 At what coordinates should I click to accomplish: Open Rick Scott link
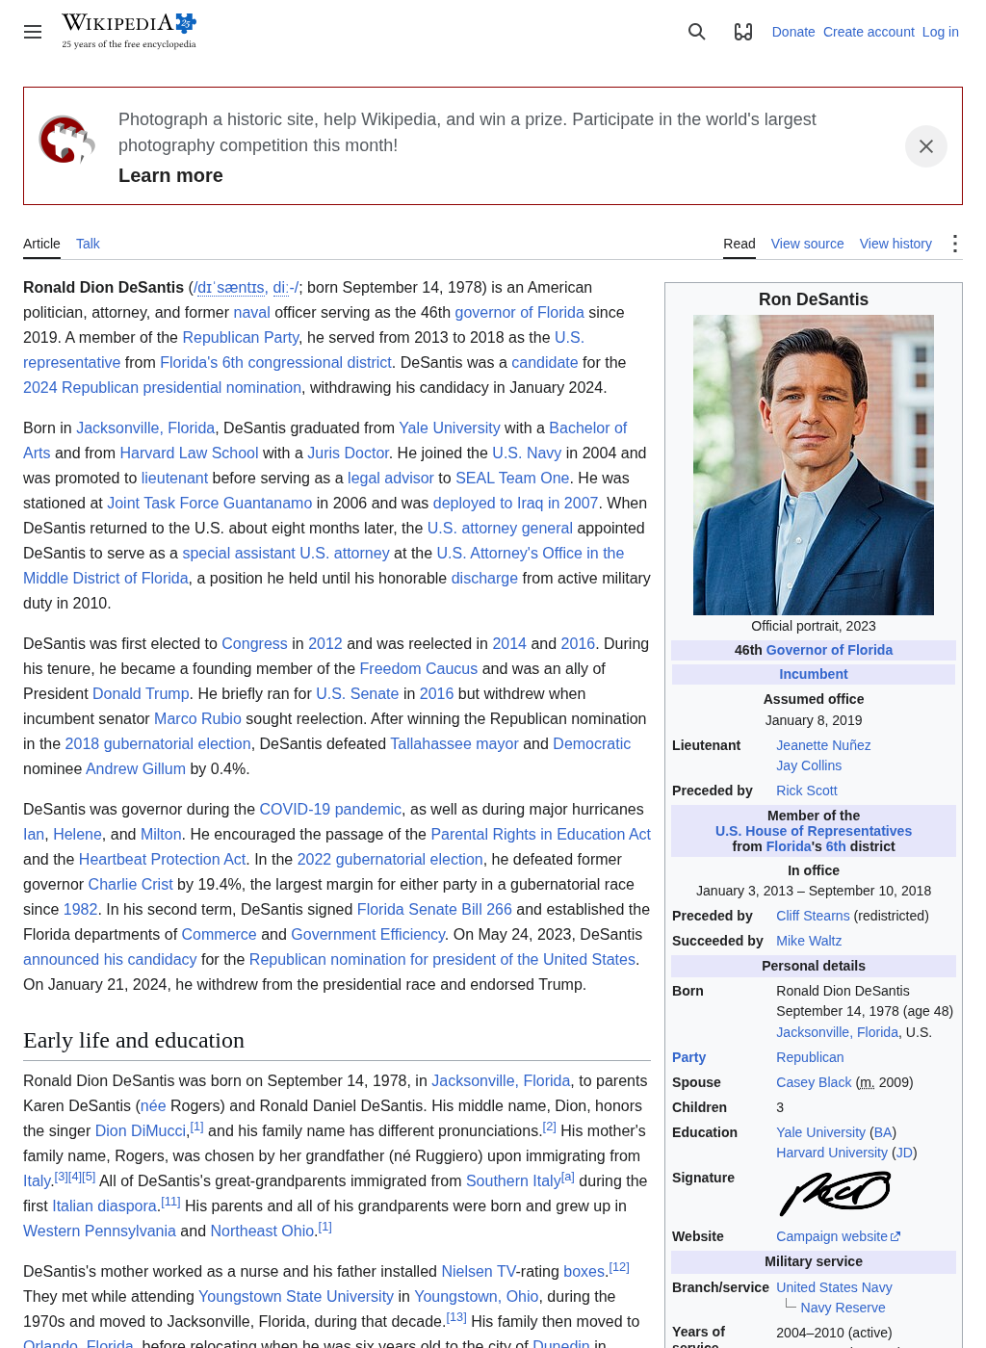coord(807,791)
